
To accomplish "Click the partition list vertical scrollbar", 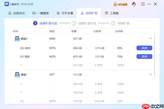I will pos(154,55).
